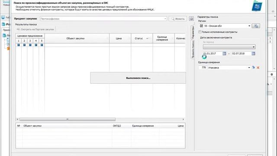This screenshot has width=277, height=156.
Task: Click the horizontal scrollbar thumb in results
Action: click(x=68, y=120)
